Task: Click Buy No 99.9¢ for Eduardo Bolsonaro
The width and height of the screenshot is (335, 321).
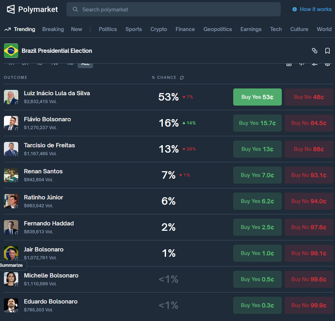Action: 309,305
